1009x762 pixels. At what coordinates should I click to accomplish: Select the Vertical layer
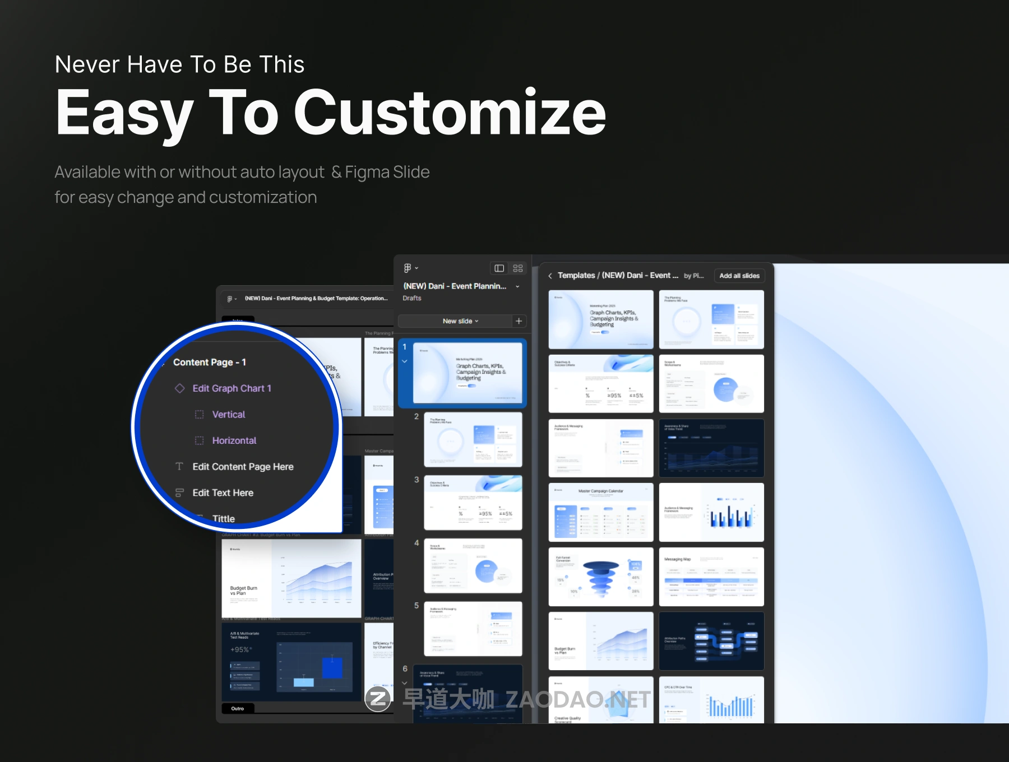(x=229, y=415)
